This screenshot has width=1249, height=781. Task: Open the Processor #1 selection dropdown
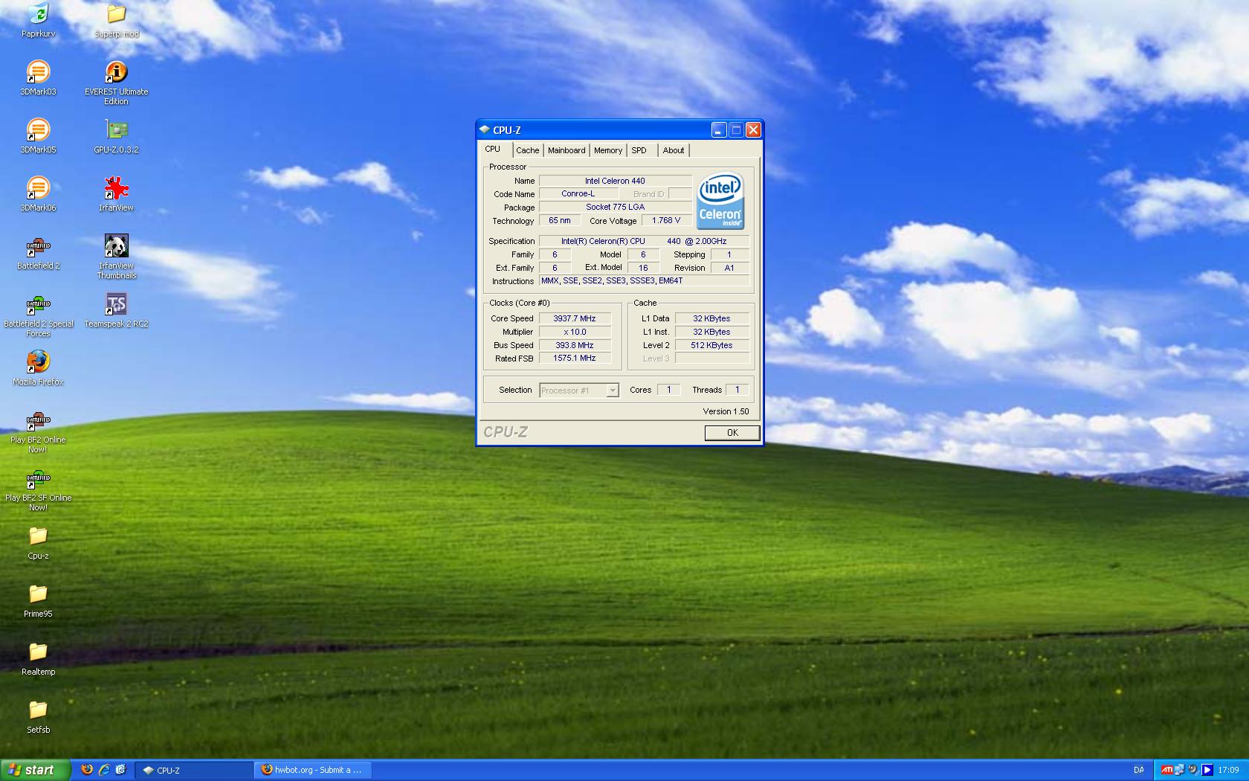579,390
